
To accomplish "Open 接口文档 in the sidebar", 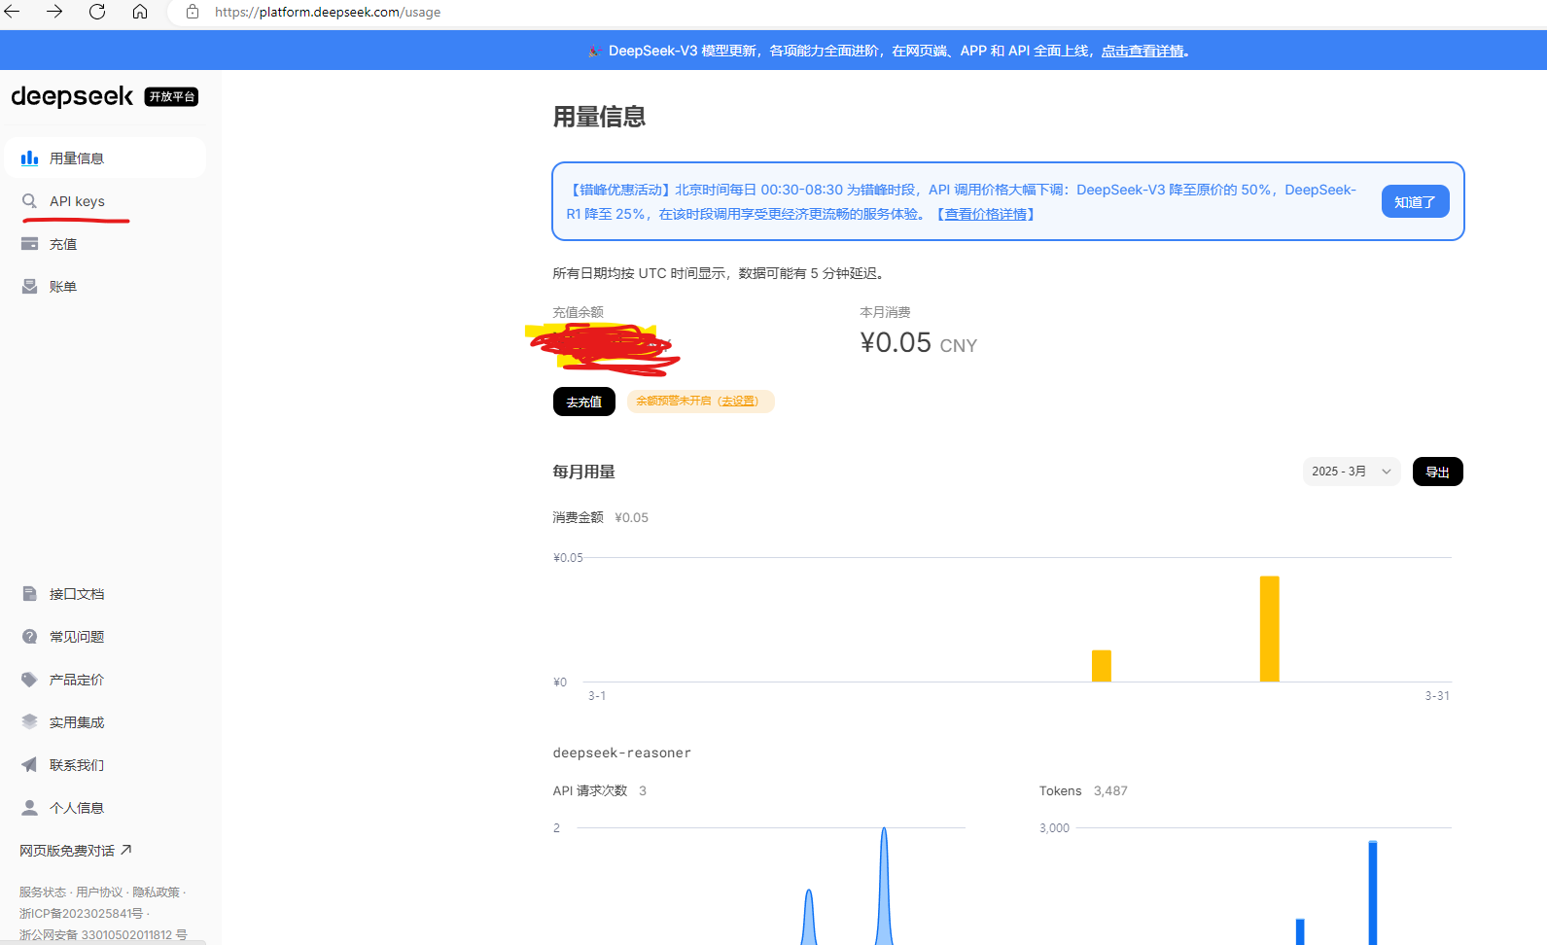I will (105, 594).
